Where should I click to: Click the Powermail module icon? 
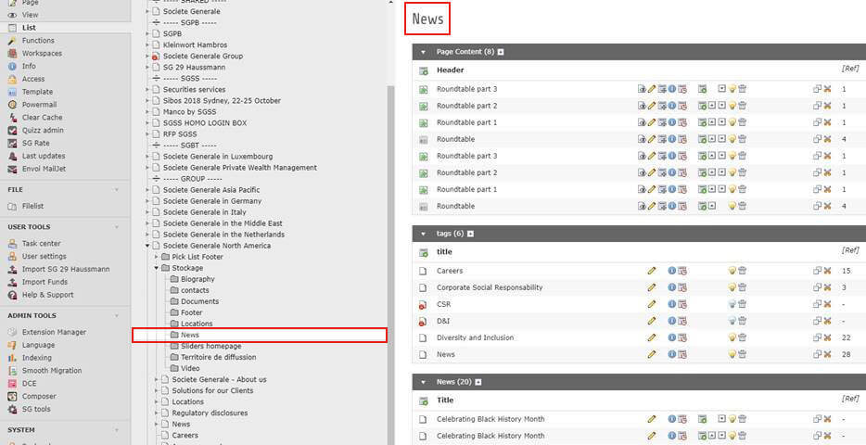12,105
